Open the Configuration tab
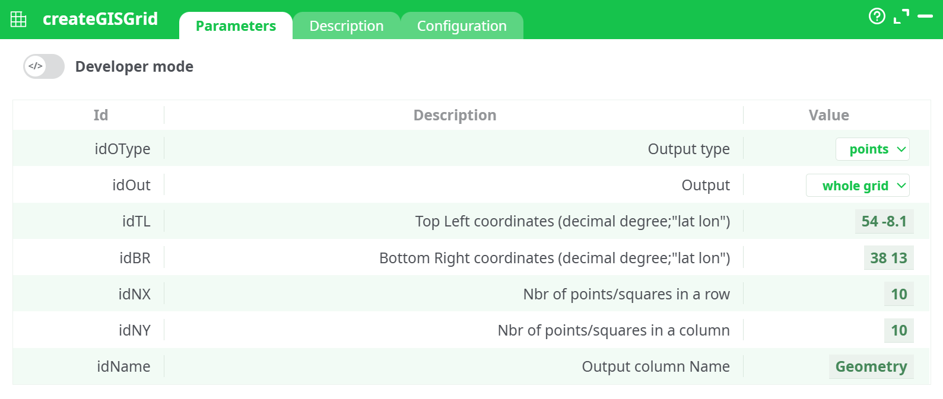The height and width of the screenshot is (399, 943). 462,25
